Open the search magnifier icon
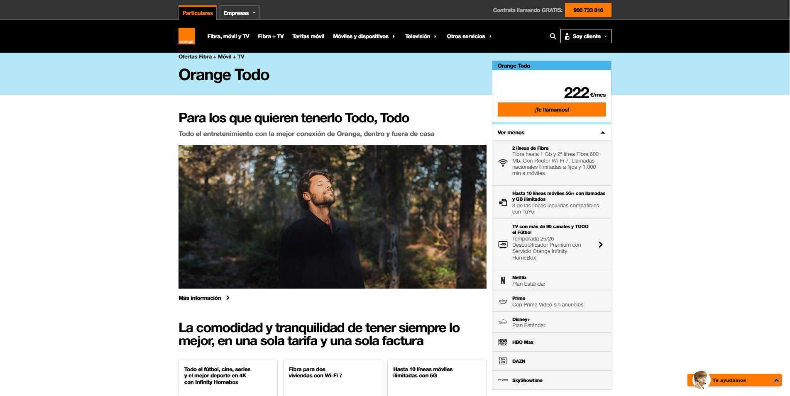The height and width of the screenshot is (396, 790). pos(553,36)
